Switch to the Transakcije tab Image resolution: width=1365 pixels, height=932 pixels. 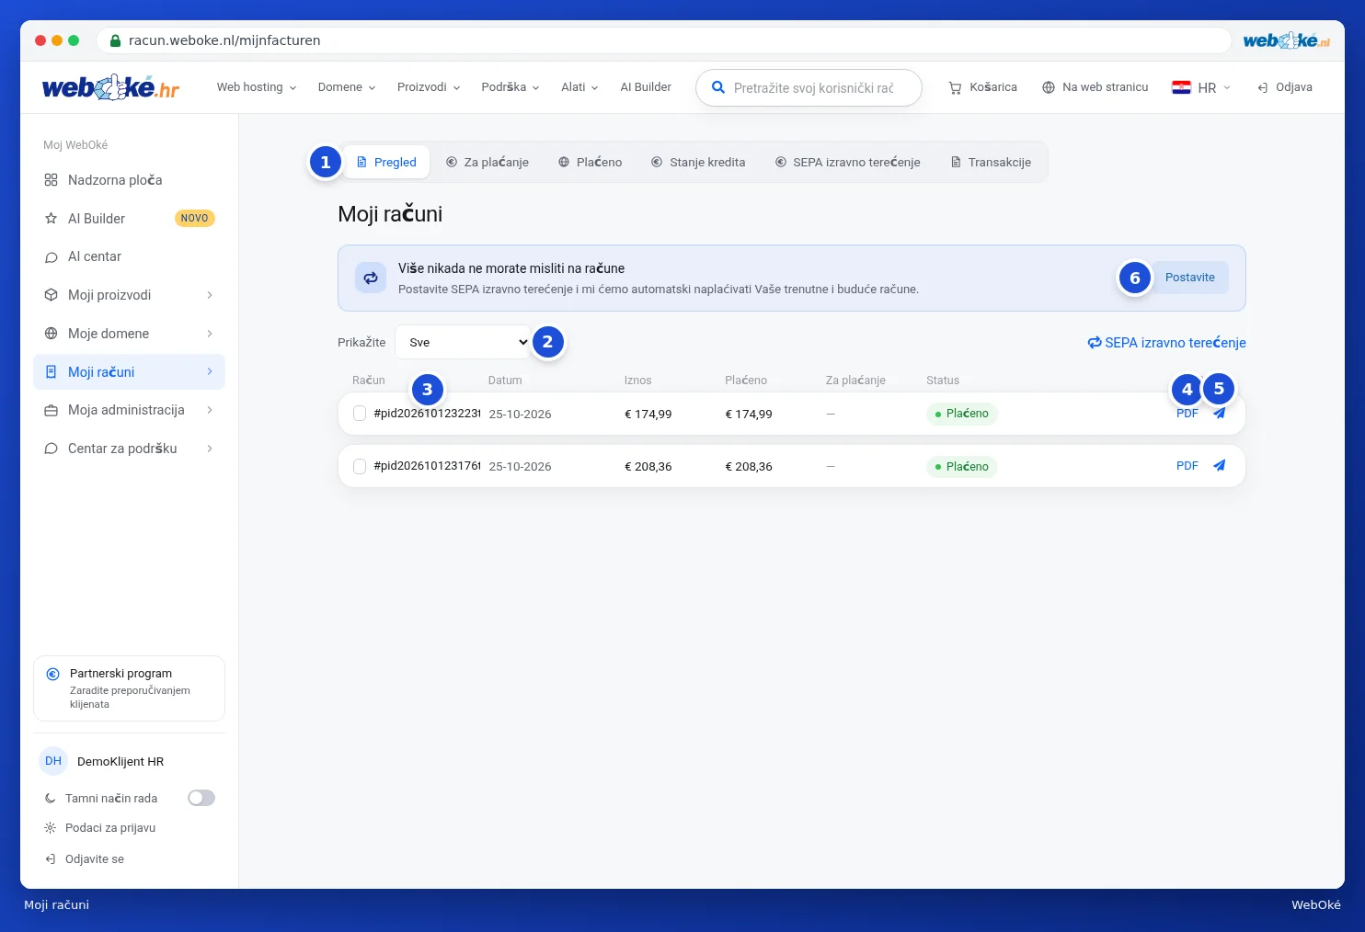pos(991,162)
